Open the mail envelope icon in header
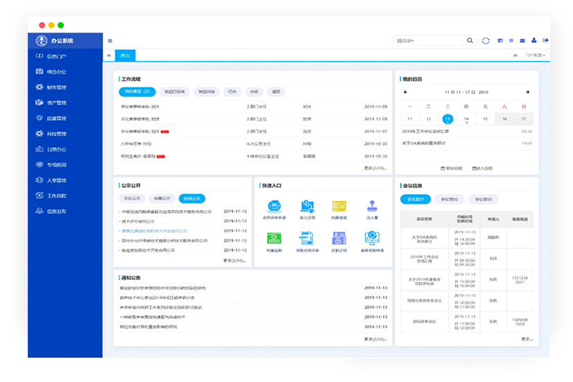Screen dimensions: 573x382 coord(523,40)
